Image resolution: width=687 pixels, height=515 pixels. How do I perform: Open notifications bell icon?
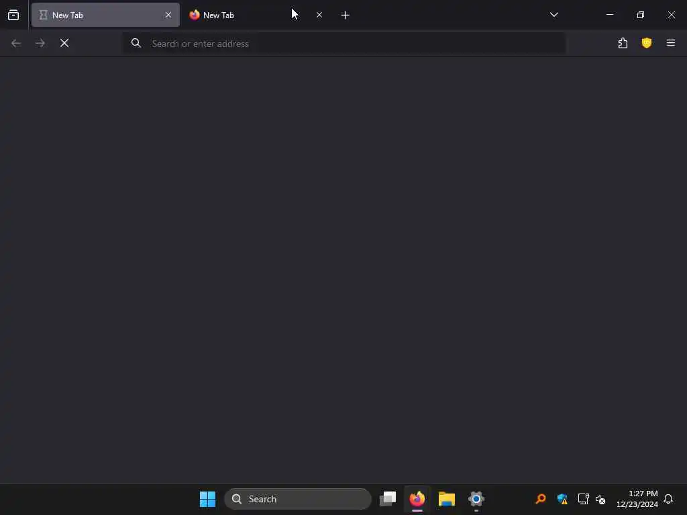tap(668, 499)
